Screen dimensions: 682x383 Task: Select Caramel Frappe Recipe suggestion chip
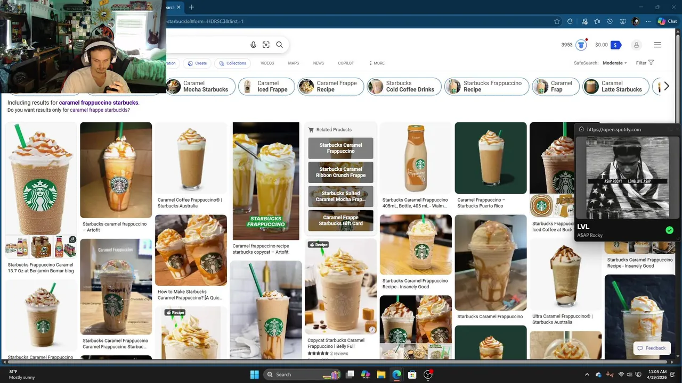[330, 86]
